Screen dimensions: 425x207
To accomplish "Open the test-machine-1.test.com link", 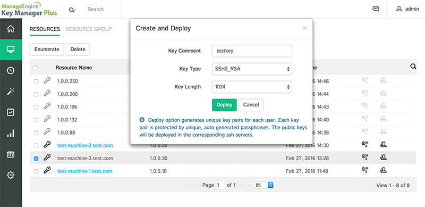I will [x=84, y=171].
